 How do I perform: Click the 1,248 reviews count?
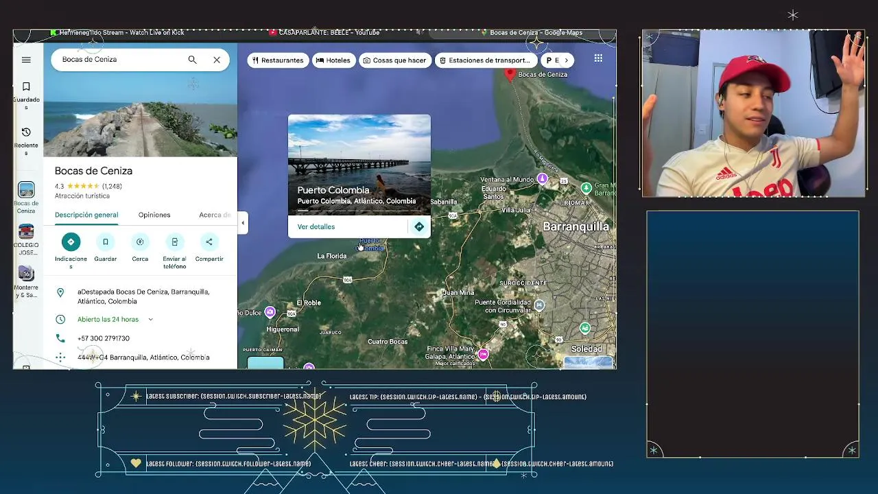[x=112, y=187]
